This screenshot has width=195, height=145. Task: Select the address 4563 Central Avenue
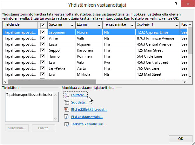(158, 44)
